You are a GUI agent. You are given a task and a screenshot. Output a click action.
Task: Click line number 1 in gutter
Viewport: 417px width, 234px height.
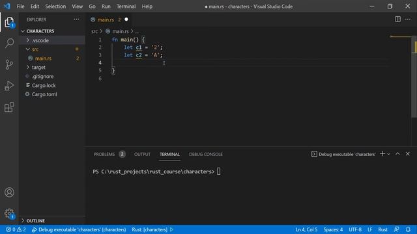(100, 40)
